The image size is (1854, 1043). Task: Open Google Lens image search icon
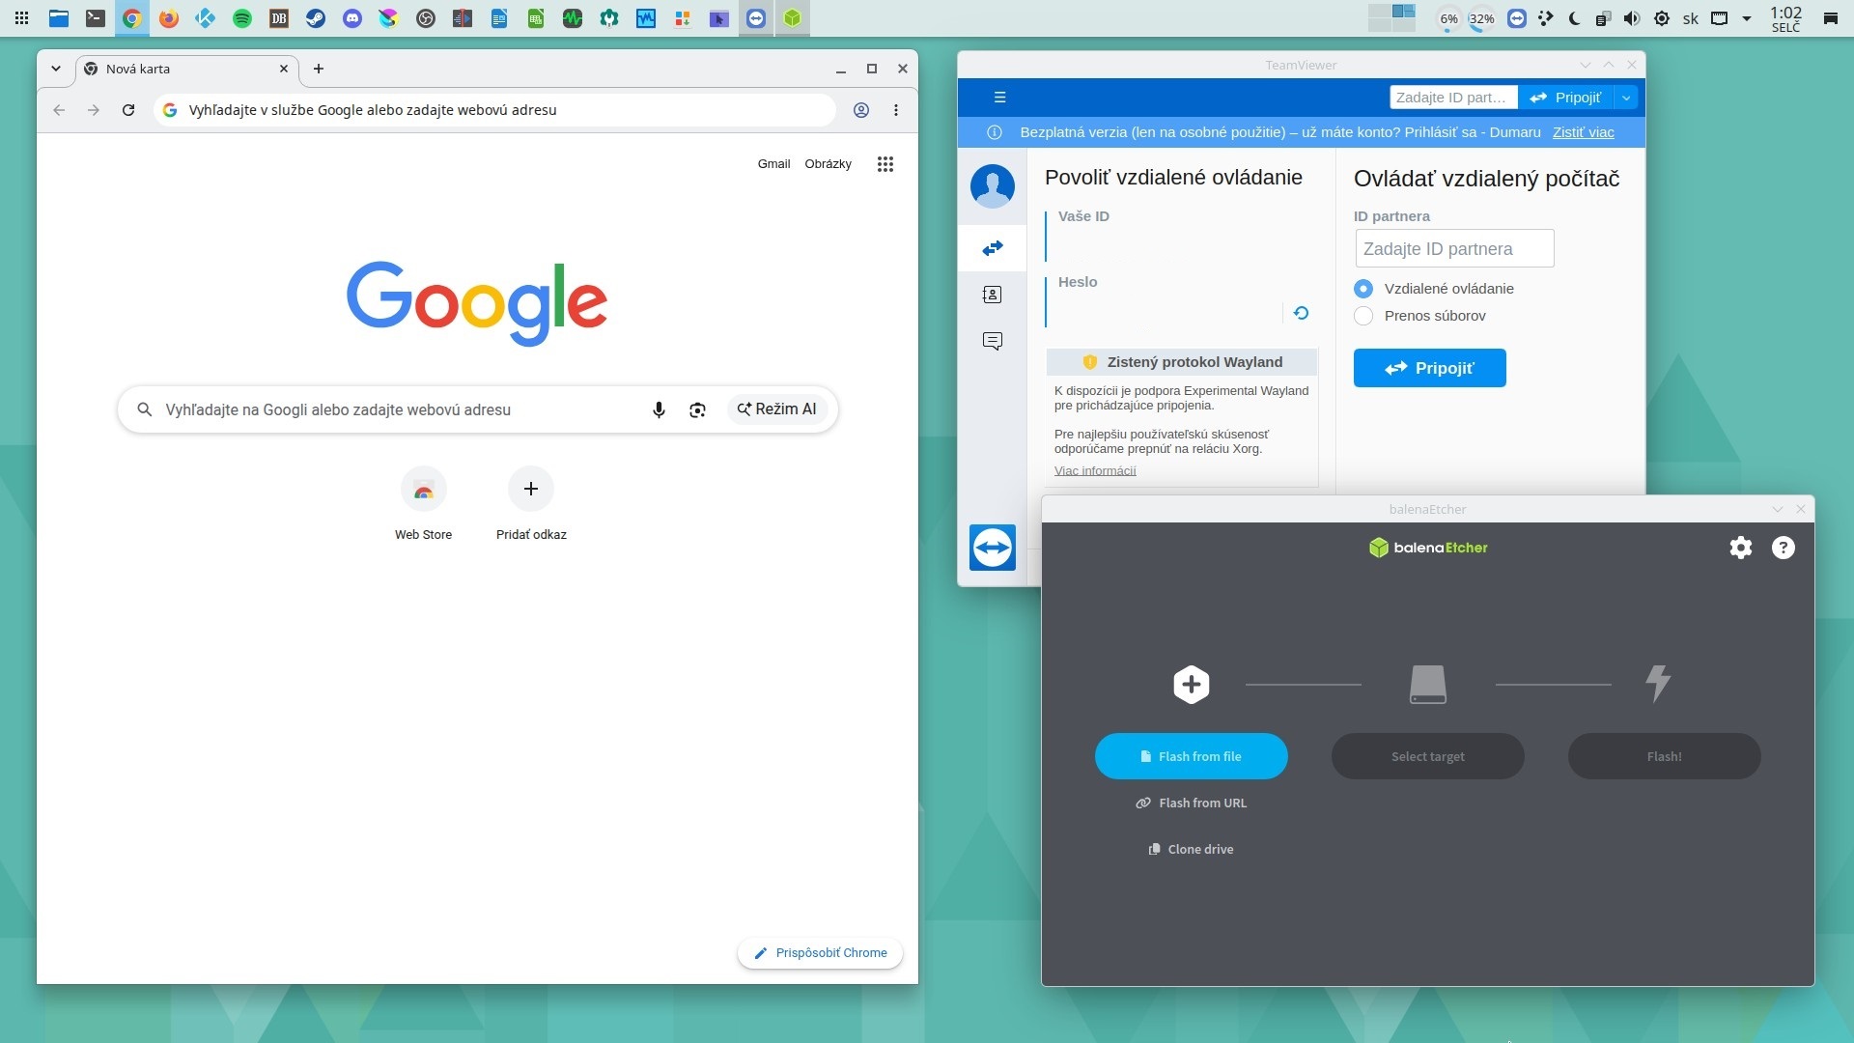pos(697,409)
